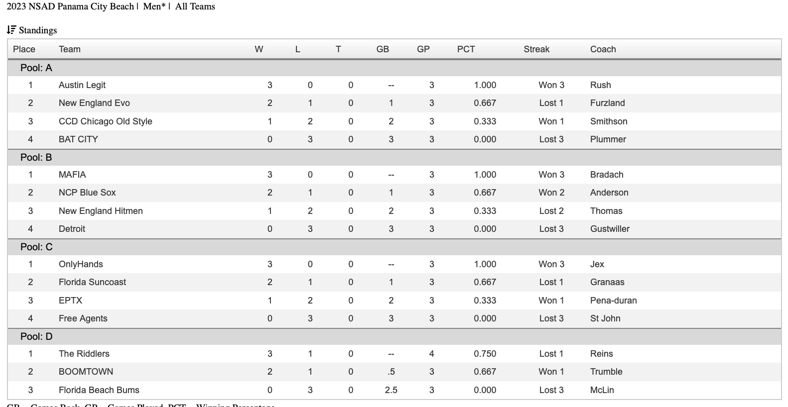Open CCD Chicago Old Style team
Viewport: 788px width, 407px height.
(x=105, y=121)
